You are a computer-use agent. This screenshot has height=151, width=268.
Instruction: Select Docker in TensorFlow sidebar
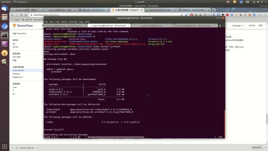(15, 47)
